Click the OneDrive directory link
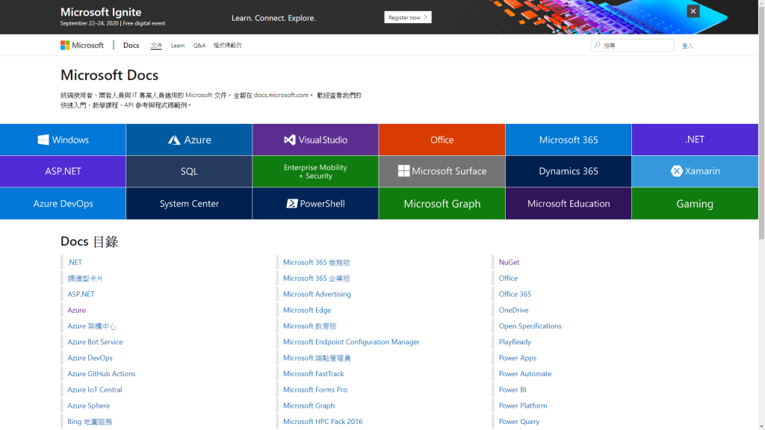The height and width of the screenshot is (430, 765). coord(514,310)
